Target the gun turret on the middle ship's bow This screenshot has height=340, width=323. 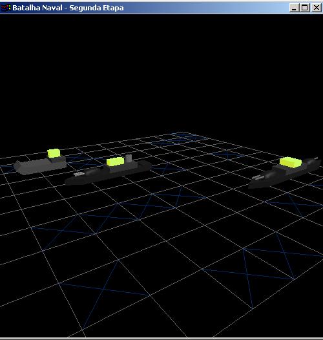point(79,174)
